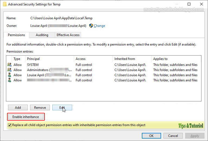The height and width of the screenshot is (141, 208).
Task: Open the Effective Access tab
Action: [x=68, y=35]
